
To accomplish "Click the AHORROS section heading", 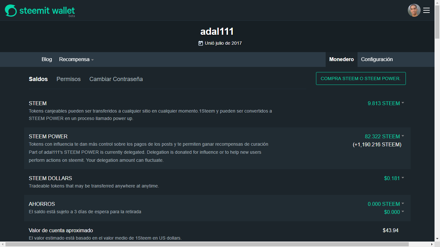I will point(42,204).
